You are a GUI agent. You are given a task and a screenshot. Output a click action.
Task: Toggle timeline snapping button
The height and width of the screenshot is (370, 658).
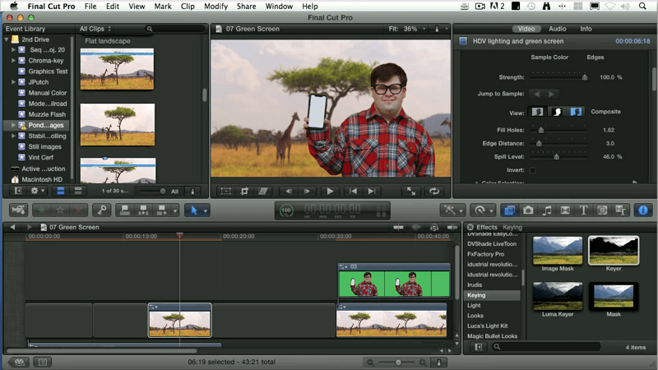coord(452,227)
